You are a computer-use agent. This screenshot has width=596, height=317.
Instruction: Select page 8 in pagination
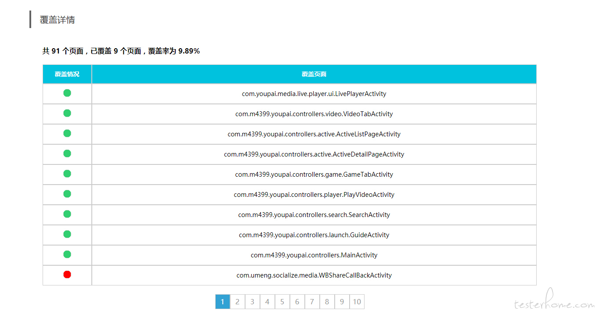point(327,302)
